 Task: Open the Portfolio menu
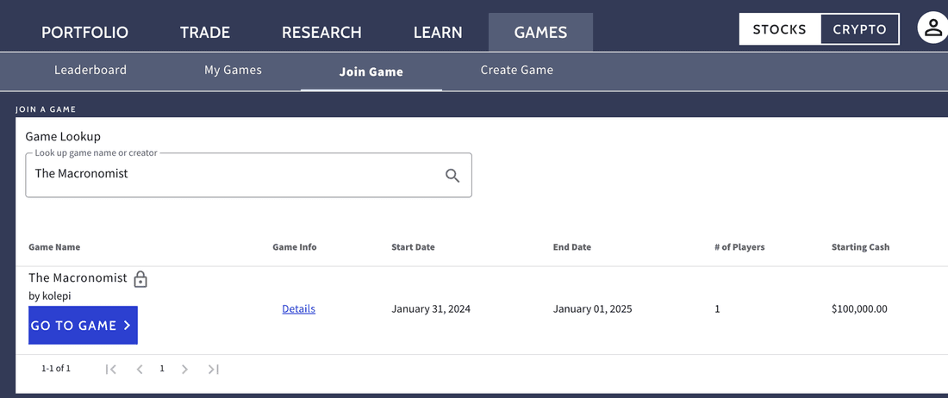click(84, 32)
